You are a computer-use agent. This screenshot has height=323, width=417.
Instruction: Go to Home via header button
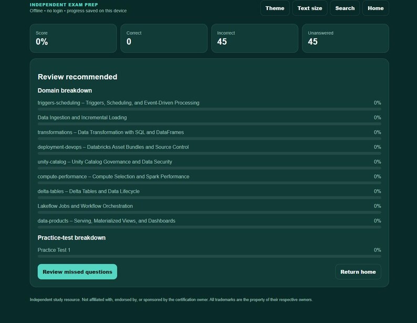(x=376, y=8)
